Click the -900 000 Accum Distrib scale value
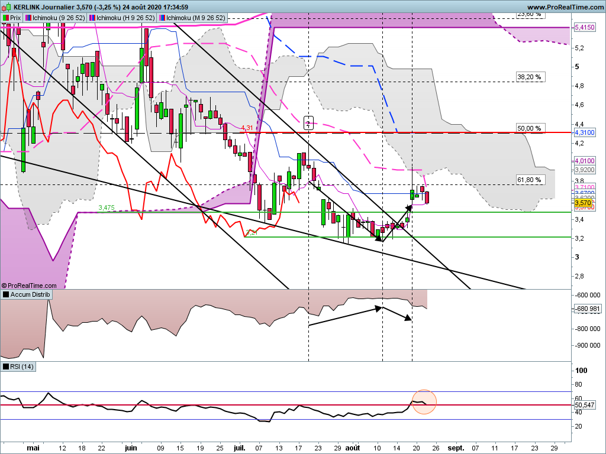 pos(588,345)
